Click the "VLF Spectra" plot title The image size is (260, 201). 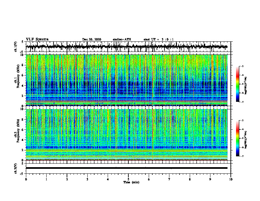(37, 39)
